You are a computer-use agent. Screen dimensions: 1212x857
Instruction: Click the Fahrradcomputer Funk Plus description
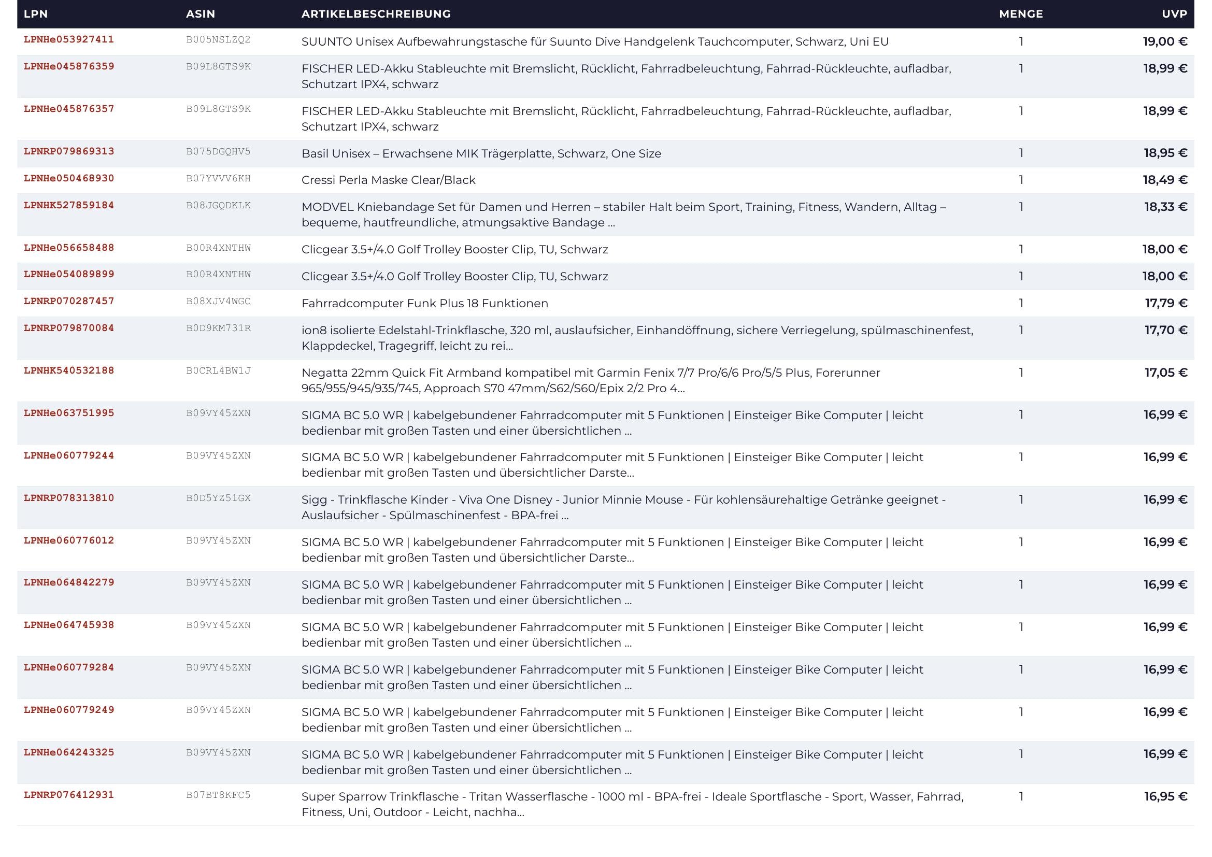point(424,304)
